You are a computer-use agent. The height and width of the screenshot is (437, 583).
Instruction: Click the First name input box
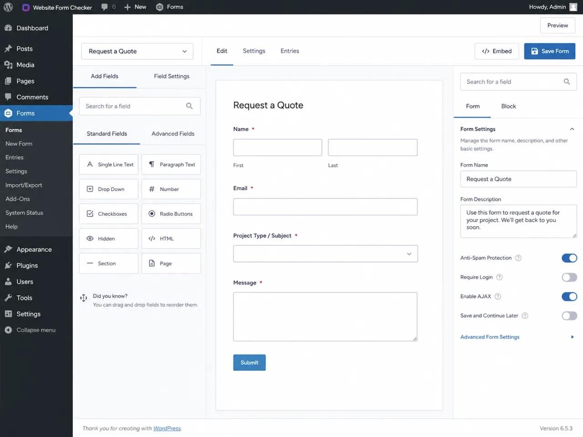coord(277,147)
